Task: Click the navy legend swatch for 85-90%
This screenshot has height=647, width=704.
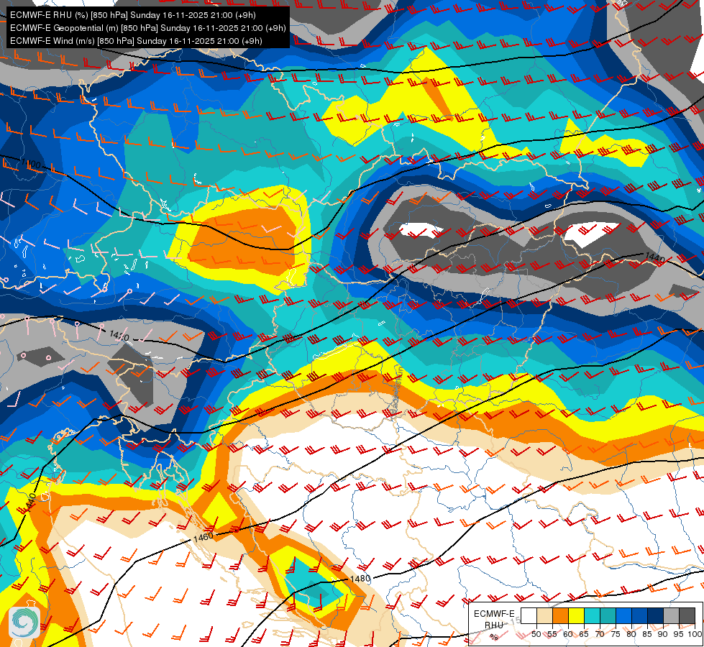Action: 655,615
